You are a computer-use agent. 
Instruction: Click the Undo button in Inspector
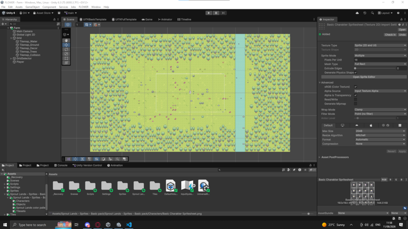click(402, 35)
